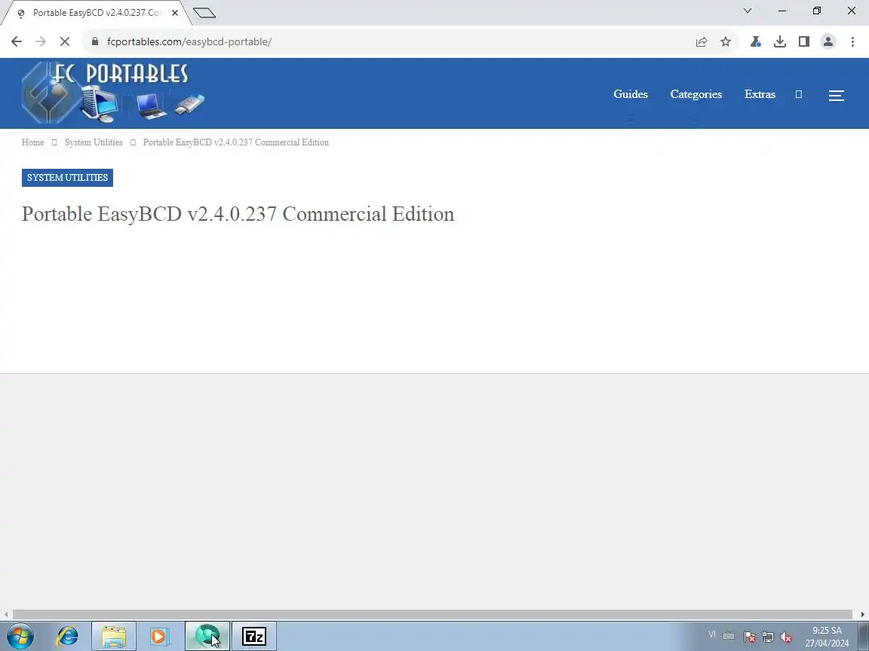Click the Show desktop button

click(x=863, y=636)
